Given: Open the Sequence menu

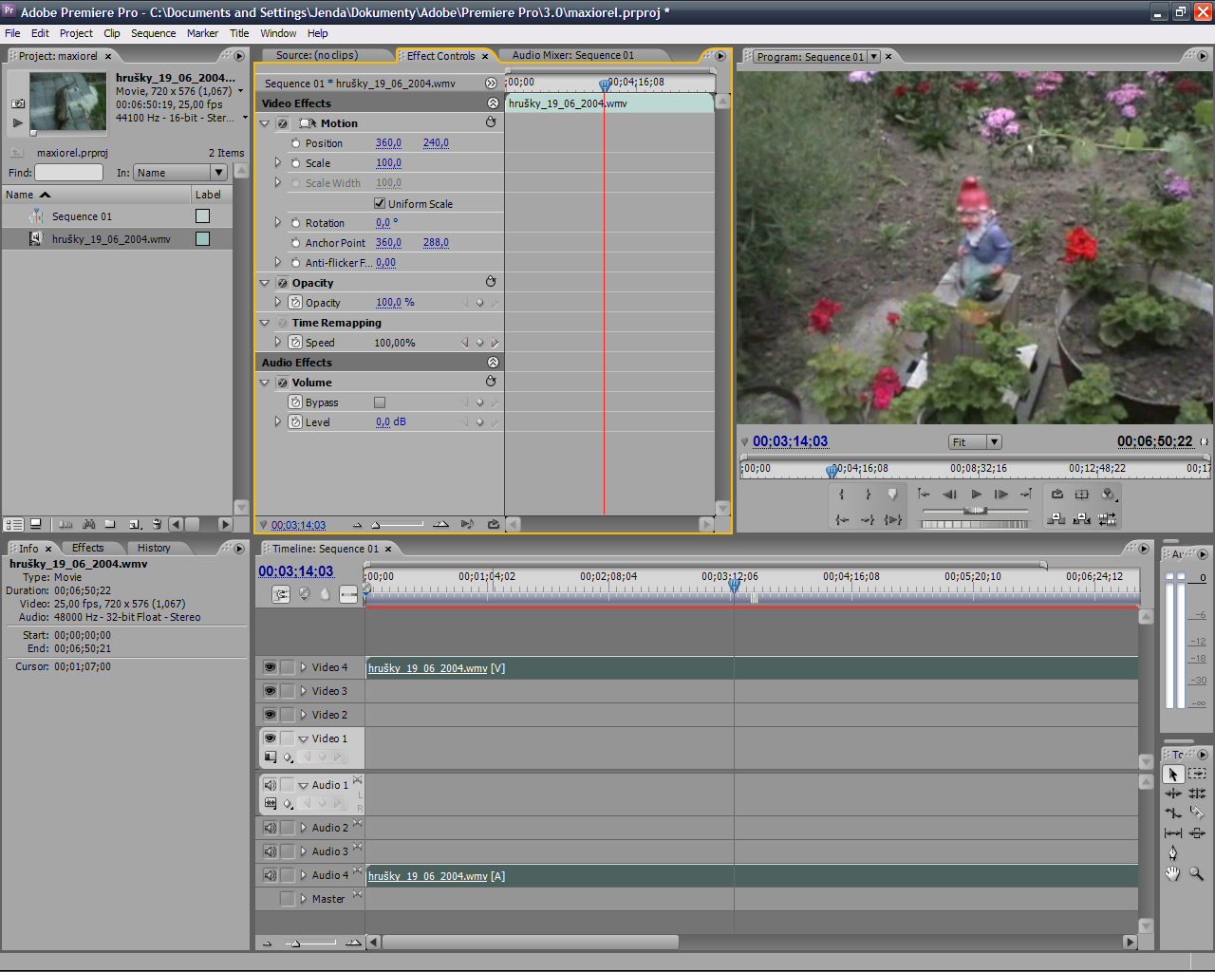Looking at the screenshot, I should 153,33.
